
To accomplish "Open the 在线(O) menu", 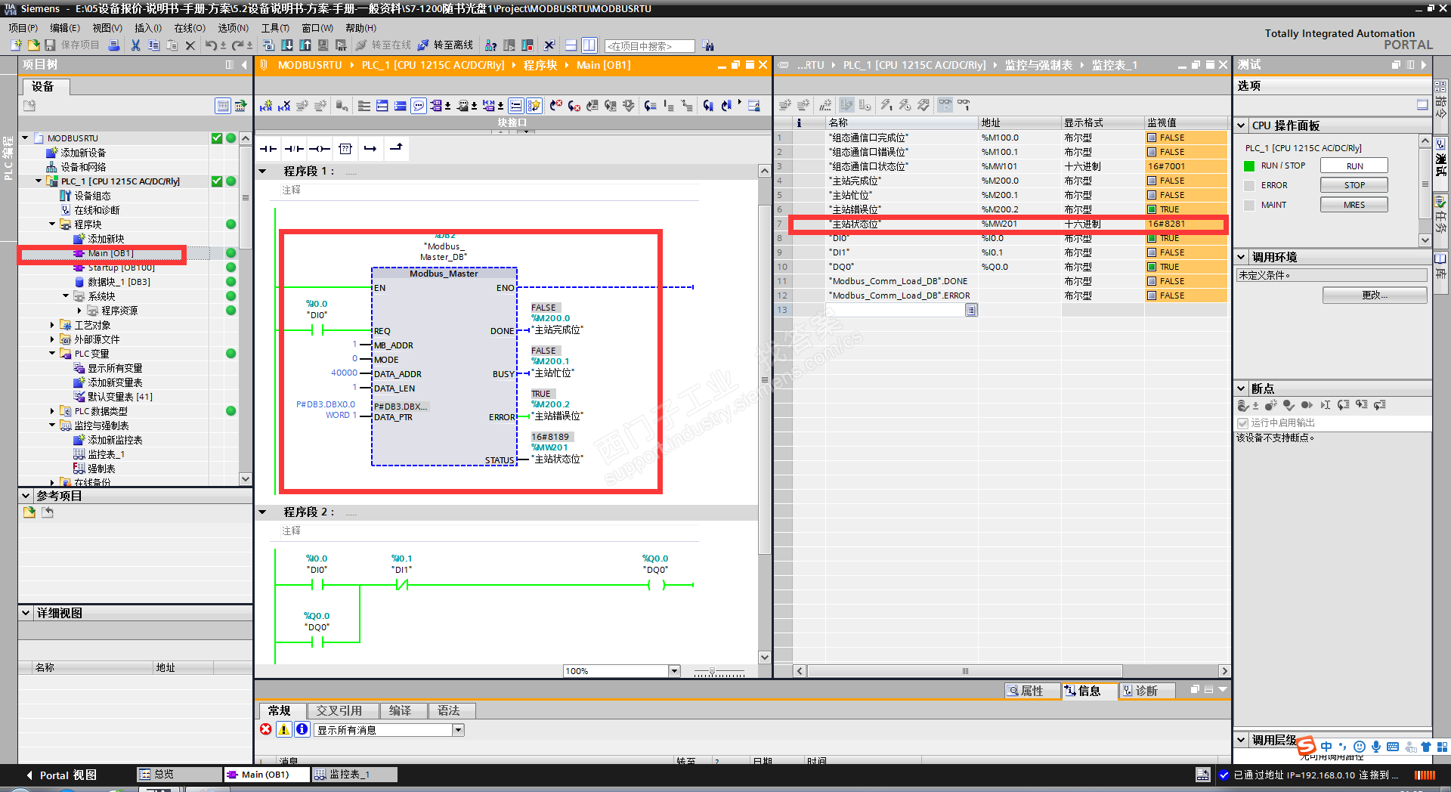I will pyautogui.click(x=189, y=28).
